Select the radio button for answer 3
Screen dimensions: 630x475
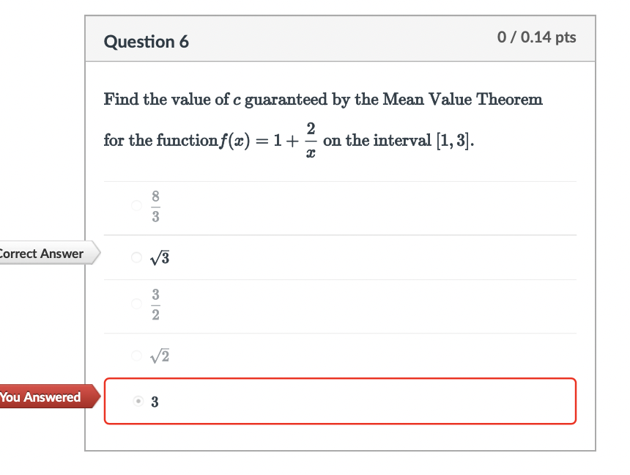(136, 401)
